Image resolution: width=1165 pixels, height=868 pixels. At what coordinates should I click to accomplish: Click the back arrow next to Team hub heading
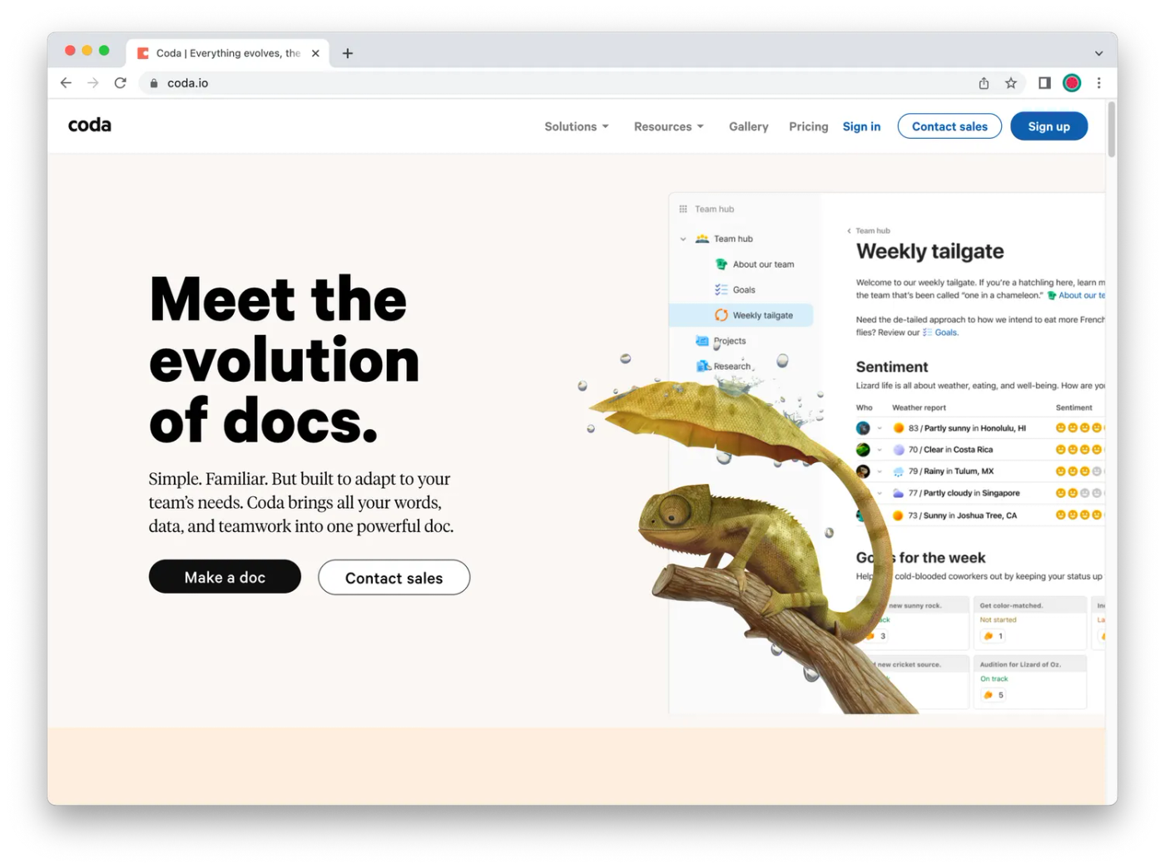pyautogui.click(x=850, y=230)
